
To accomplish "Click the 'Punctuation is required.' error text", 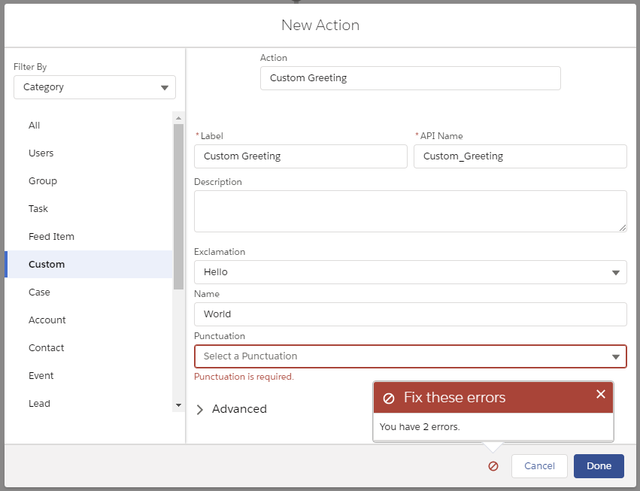I will tap(244, 377).
